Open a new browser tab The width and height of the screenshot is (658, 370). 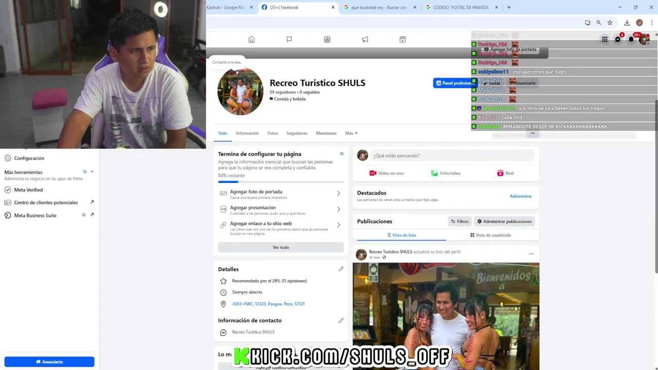pos(509,7)
